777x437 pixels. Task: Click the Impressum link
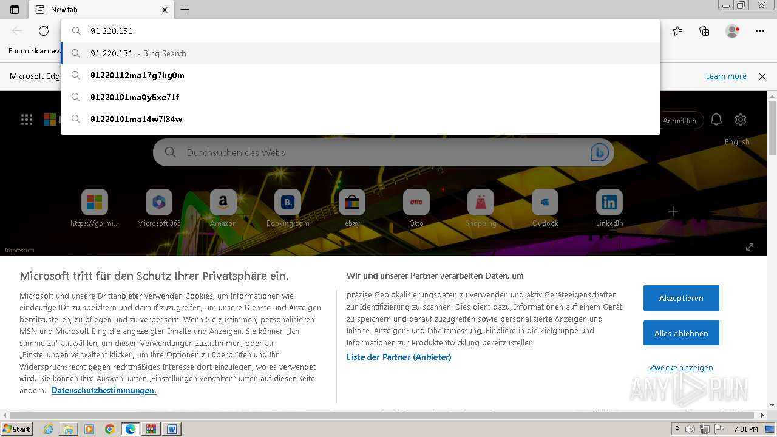tap(19, 251)
